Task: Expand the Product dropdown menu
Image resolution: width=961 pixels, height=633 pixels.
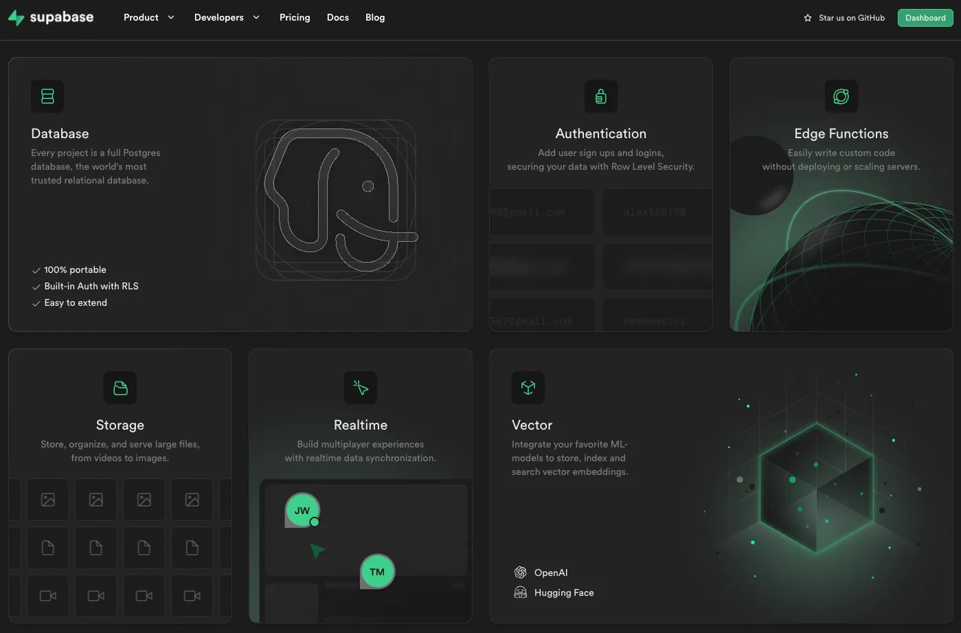Action: (x=148, y=18)
